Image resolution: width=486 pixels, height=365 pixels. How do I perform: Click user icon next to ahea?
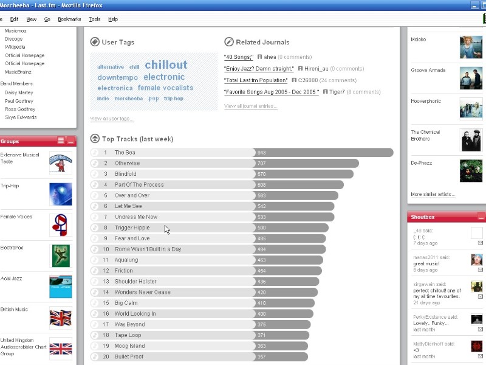tap(260, 57)
